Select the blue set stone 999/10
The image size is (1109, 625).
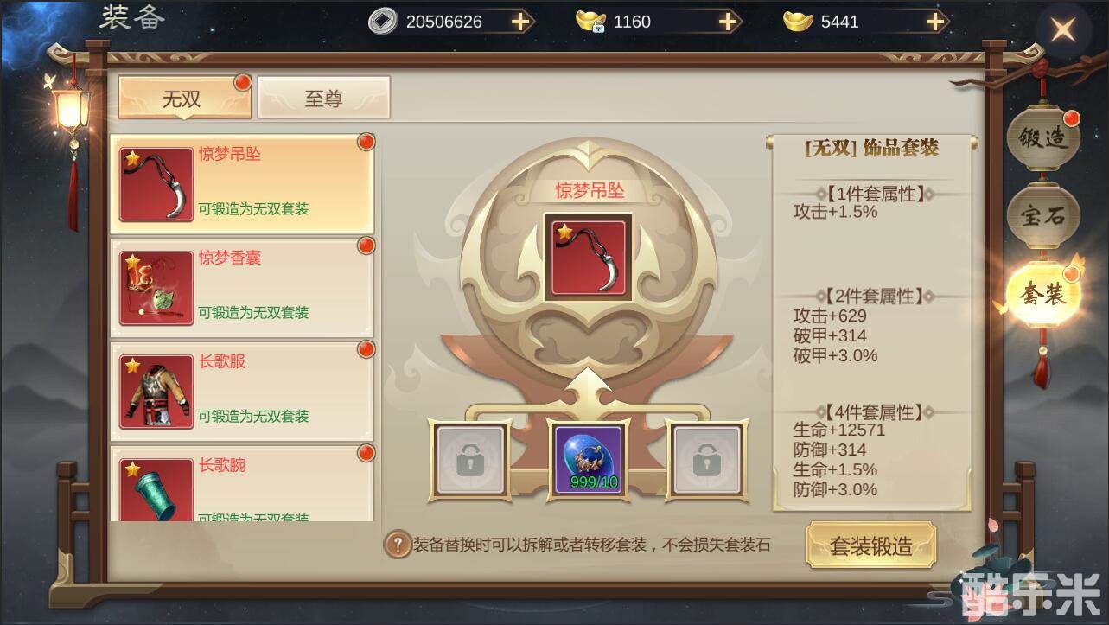[x=589, y=461]
